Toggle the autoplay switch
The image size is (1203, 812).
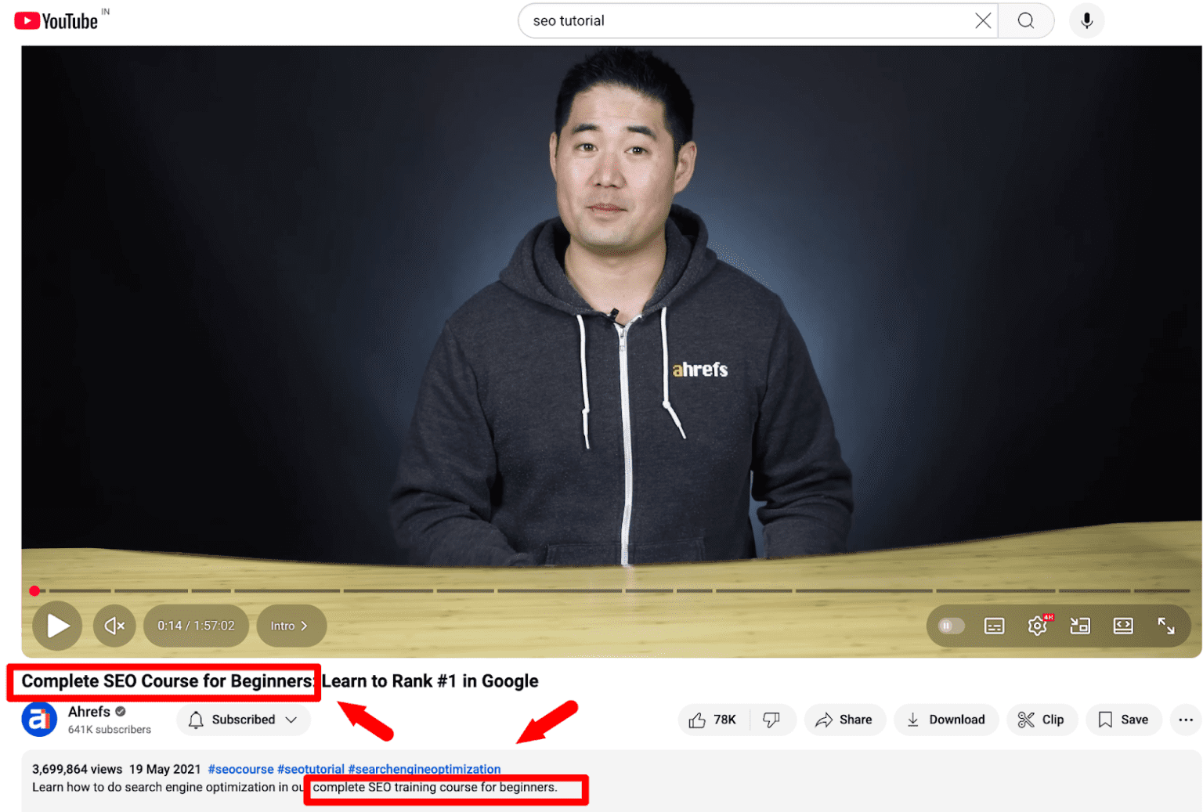[951, 626]
